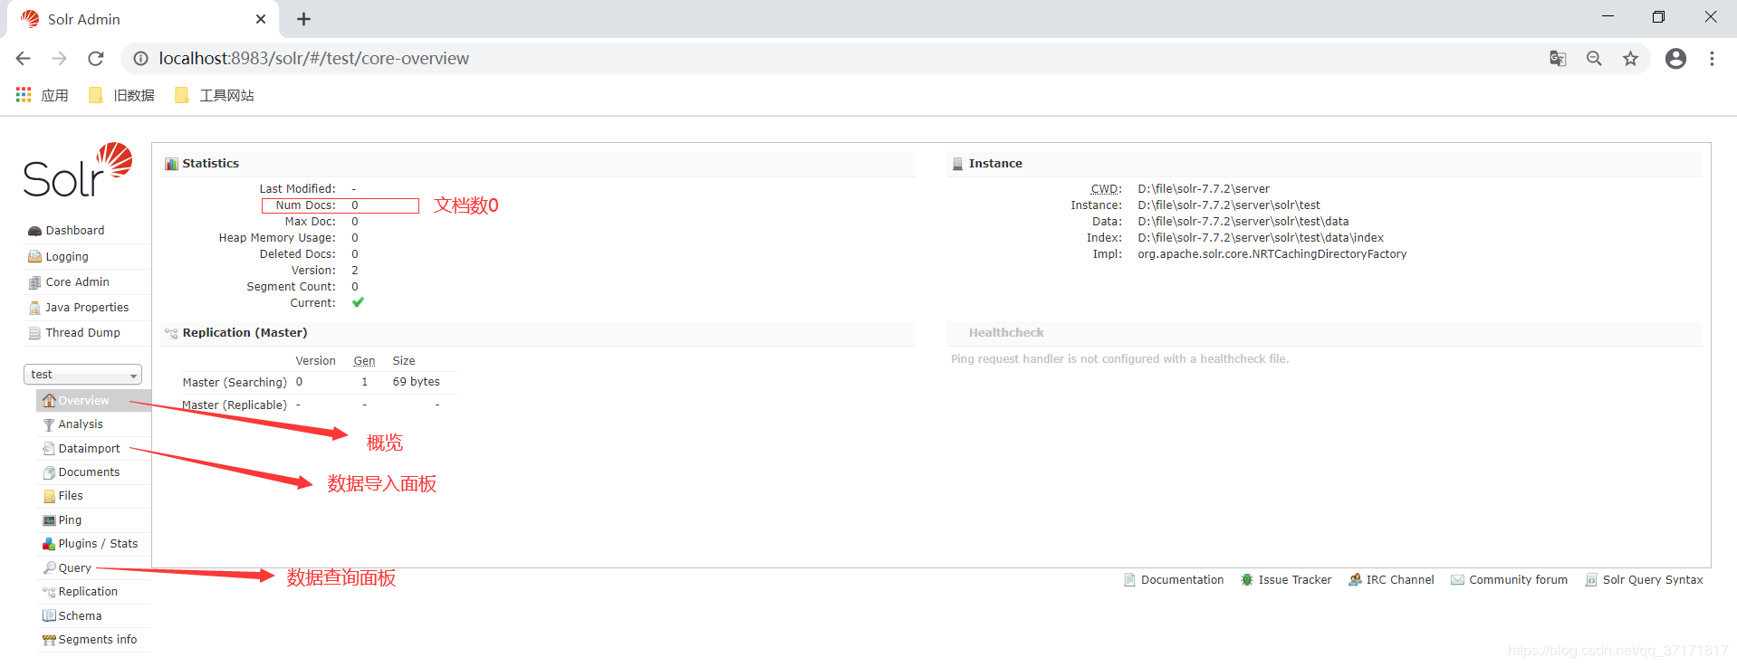Click the browser Back arrow

[x=24, y=59]
